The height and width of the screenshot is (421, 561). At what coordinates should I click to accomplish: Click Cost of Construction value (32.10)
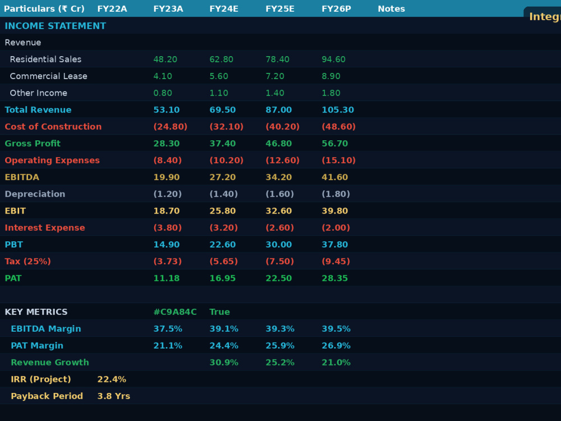(x=227, y=127)
